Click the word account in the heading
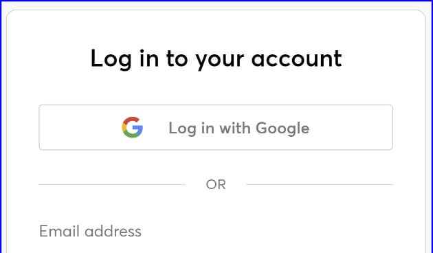The width and height of the screenshot is (433, 253). pyautogui.click(x=297, y=59)
